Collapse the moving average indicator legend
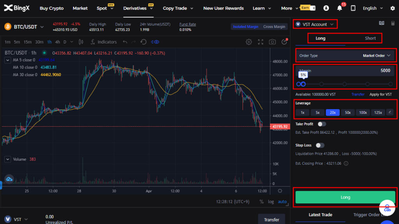The width and height of the screenshot is (399, 224). coord(8,60)
